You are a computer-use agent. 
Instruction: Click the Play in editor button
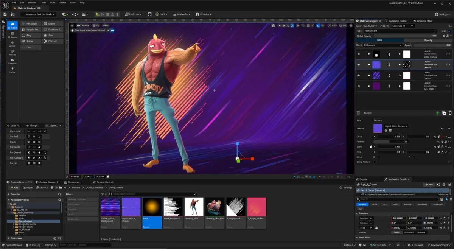(97, 14)
